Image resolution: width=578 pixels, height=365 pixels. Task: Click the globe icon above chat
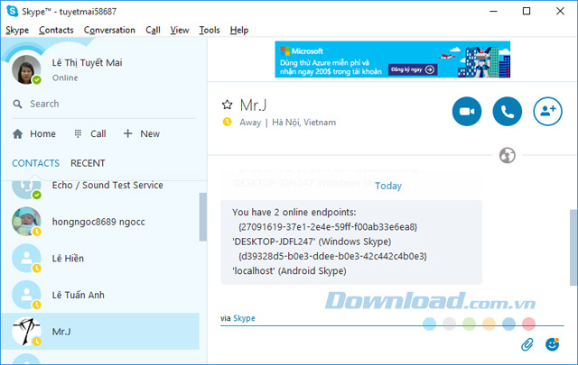point(508,156)
